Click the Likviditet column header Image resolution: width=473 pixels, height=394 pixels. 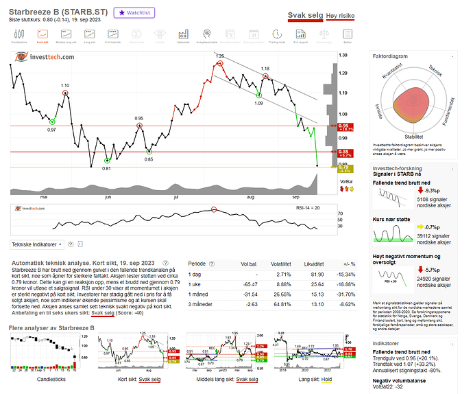pyautogui.click(x=314, y=264)
